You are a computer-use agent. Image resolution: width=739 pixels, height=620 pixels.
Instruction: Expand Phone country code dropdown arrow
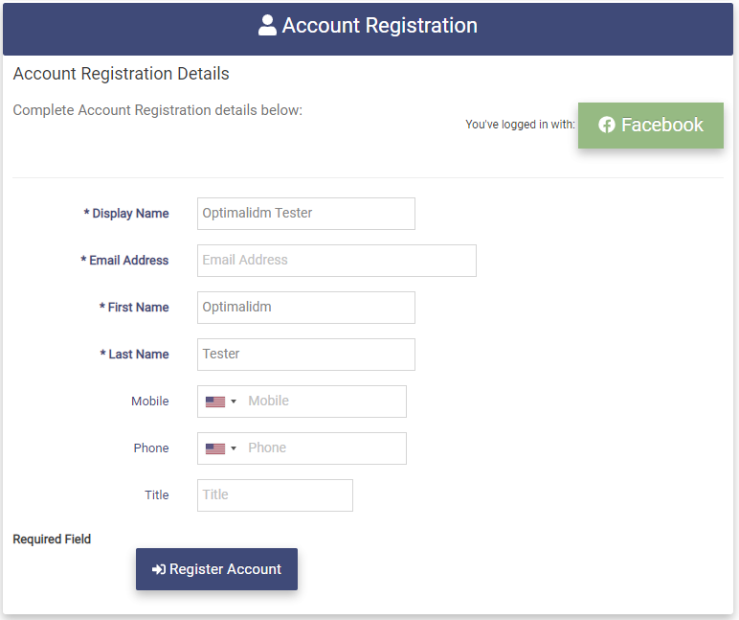[234, 448]
